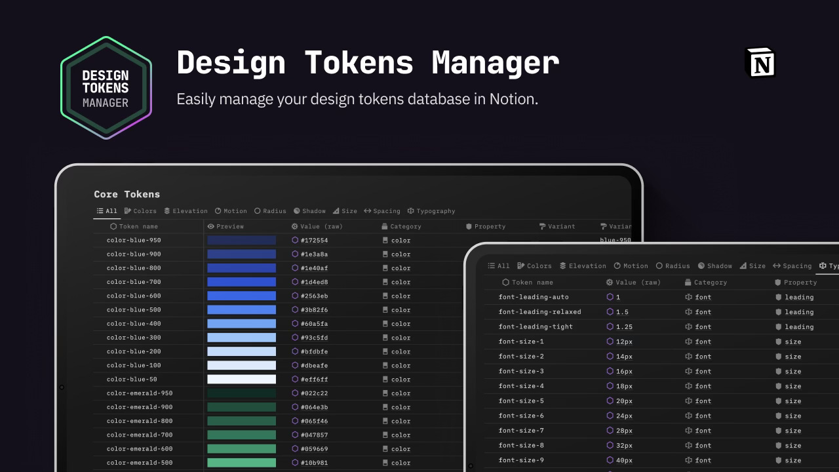
Task: Click the hexagon icon beside #059669
Action: [295, 449]
